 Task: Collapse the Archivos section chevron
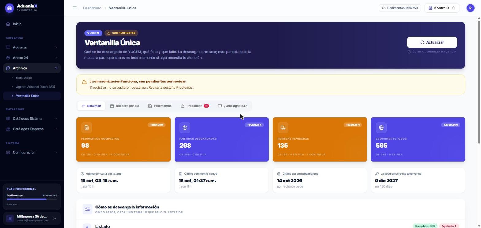pos(56,68)
